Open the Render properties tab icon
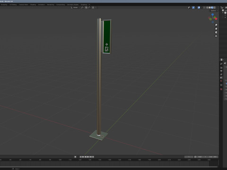Viewport: 227px width, 170px height. coord(221,68)
